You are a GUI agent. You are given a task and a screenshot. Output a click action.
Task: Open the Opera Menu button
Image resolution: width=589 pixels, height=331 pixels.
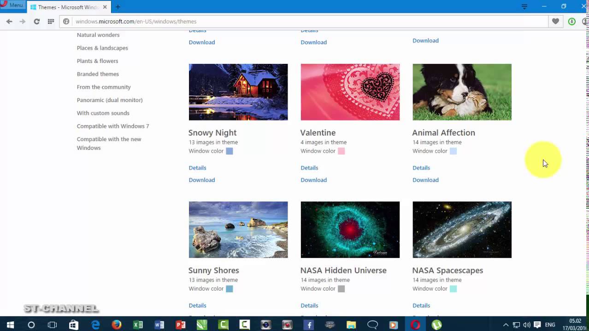coord(12,6)
